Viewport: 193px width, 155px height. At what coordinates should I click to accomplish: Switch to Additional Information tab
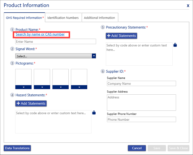(x=100, y=18)
